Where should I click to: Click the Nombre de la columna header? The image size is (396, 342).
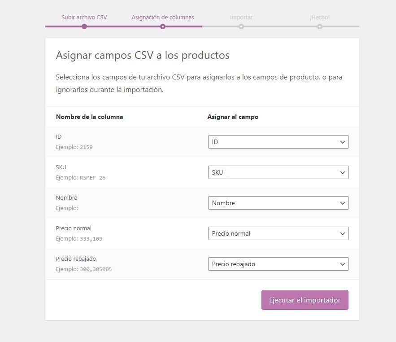(x=89, y=117)
